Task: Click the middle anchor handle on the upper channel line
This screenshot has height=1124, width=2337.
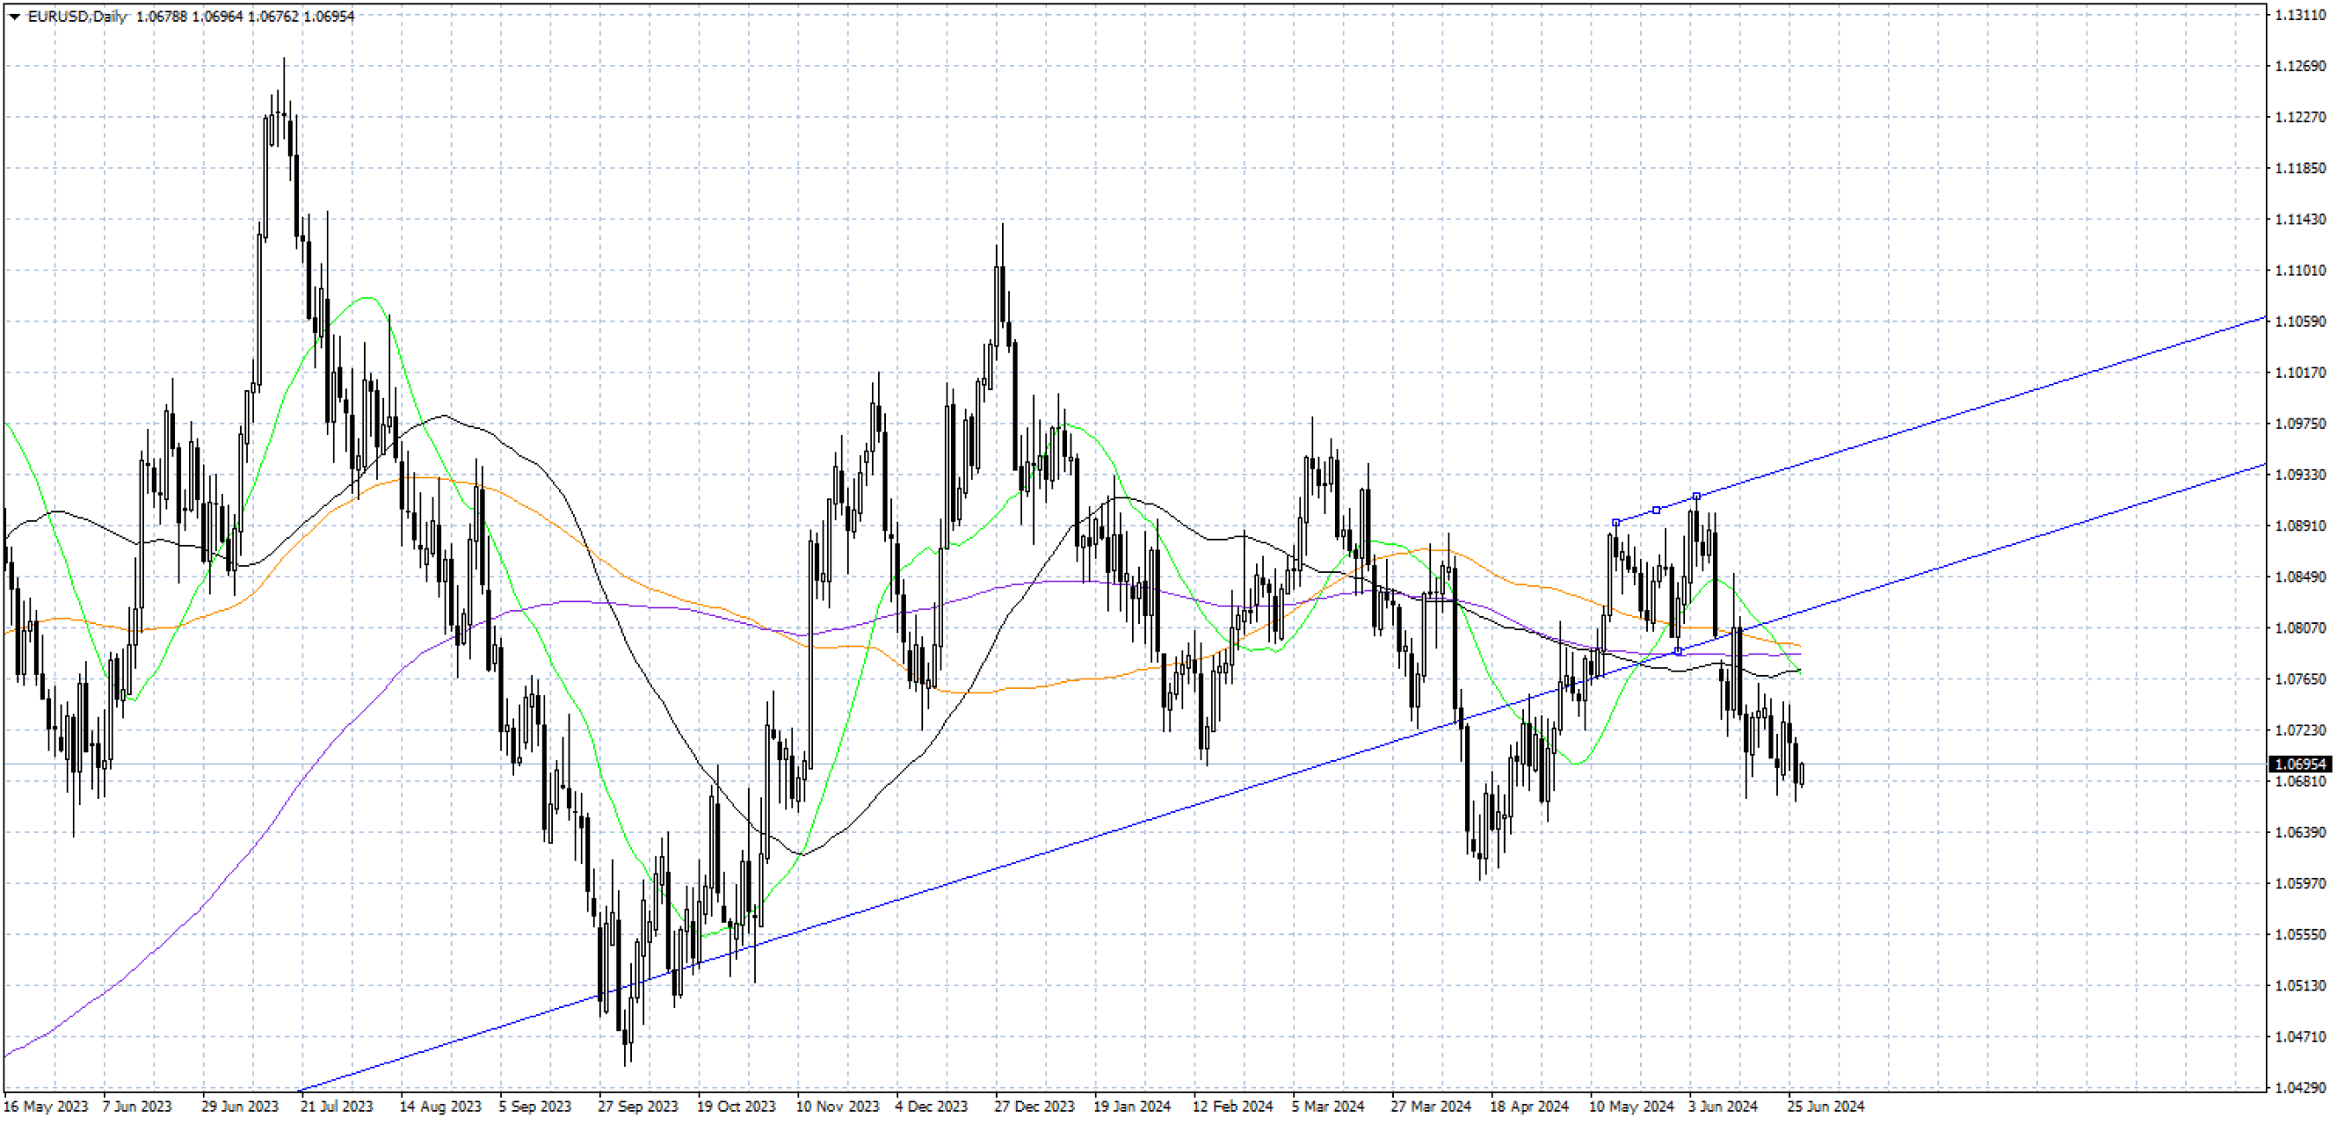Action: 1656,510
